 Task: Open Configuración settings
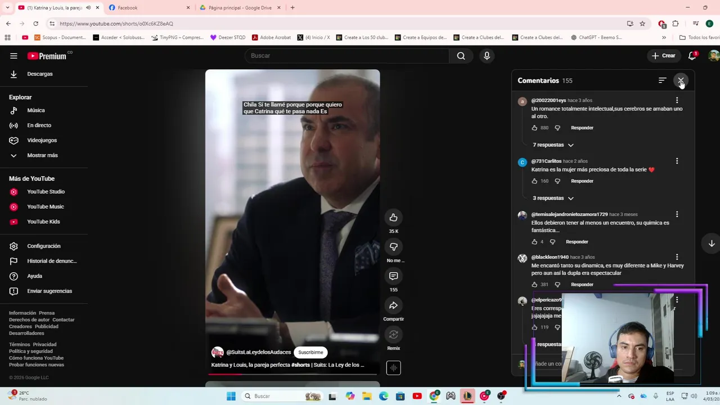point(43,246)
